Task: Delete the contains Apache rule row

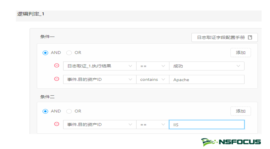Action: point(57,79)
